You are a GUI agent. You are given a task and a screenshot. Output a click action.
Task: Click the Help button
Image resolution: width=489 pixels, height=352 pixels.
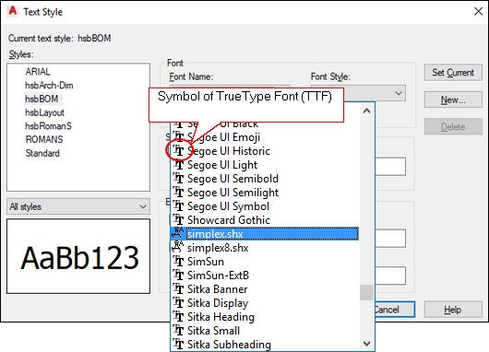[x=453, y=310]
